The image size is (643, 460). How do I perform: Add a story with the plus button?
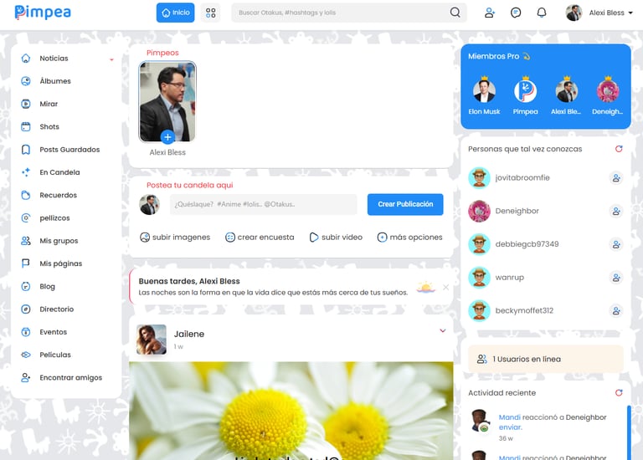(x=167, y=137)
